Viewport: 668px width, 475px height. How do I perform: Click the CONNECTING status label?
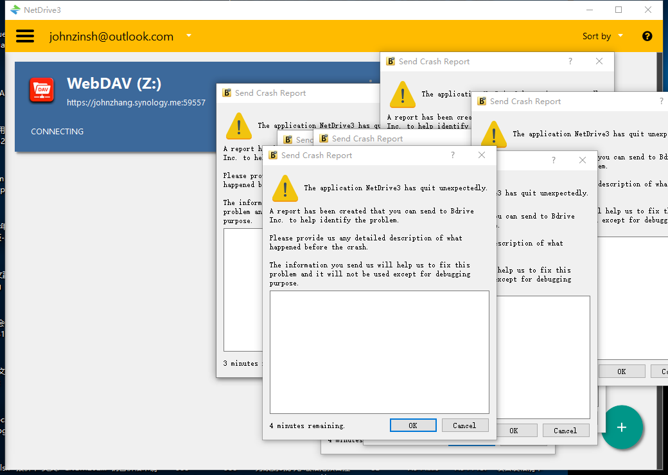[x=57, y=131]
